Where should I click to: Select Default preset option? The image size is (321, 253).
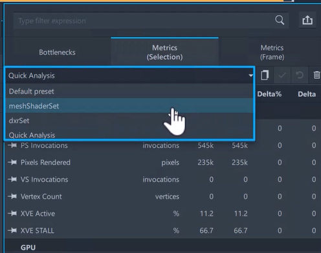[129, 91]
